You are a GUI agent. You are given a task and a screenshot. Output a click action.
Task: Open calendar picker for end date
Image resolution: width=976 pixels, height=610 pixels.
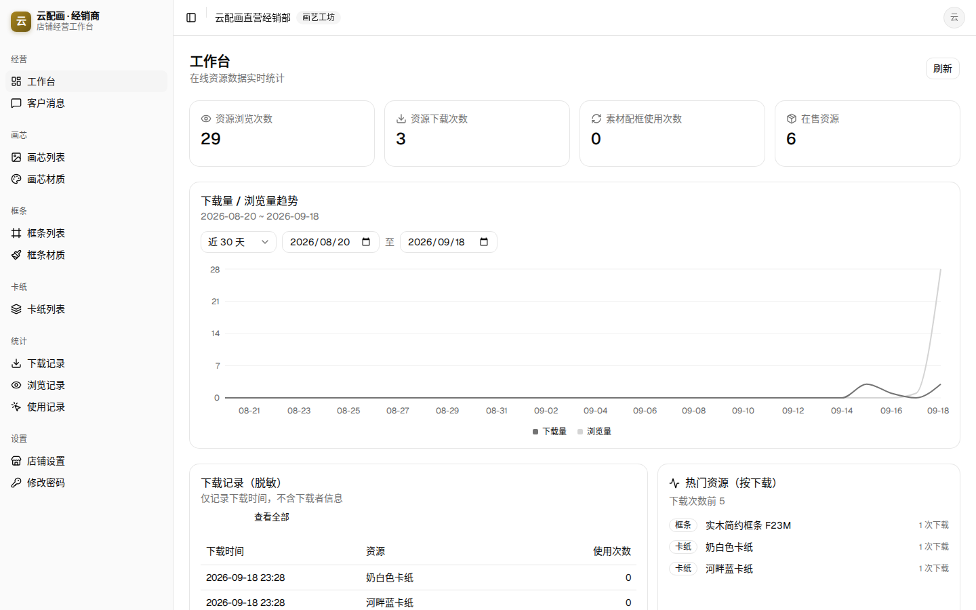484,242
